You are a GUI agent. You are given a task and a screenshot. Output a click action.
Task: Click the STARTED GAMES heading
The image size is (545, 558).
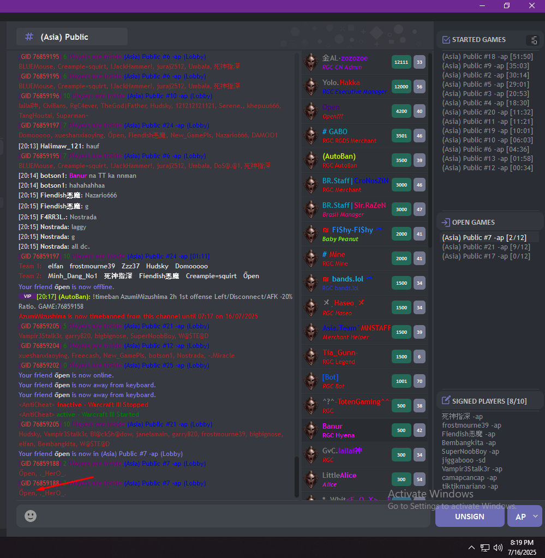479,39
